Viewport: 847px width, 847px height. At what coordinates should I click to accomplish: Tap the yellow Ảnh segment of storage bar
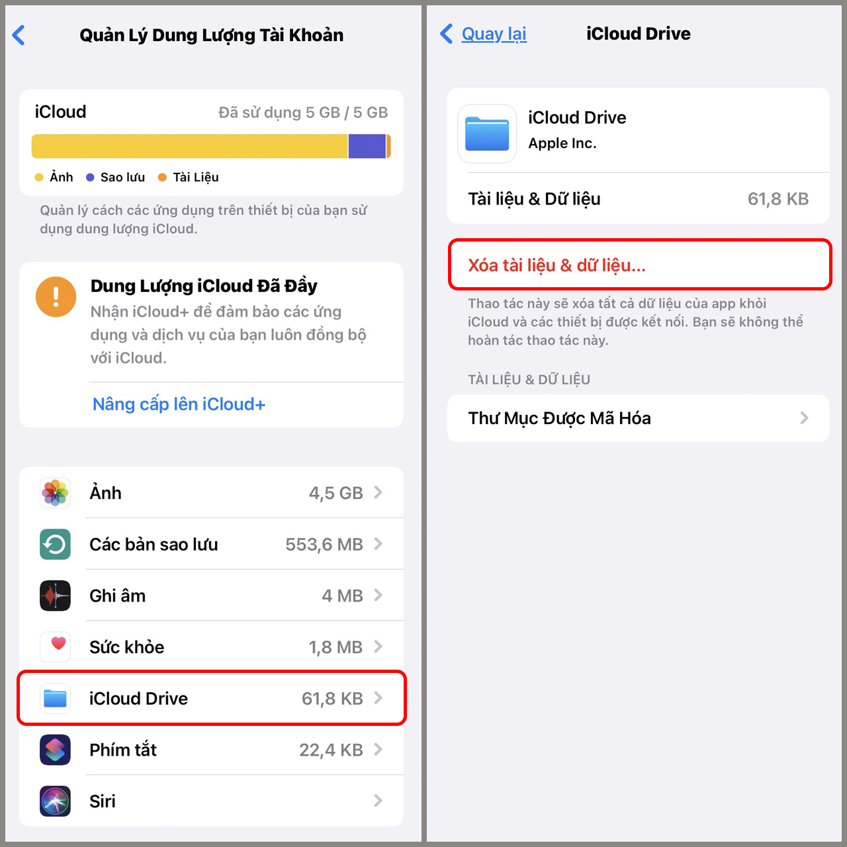coord(190,146)
